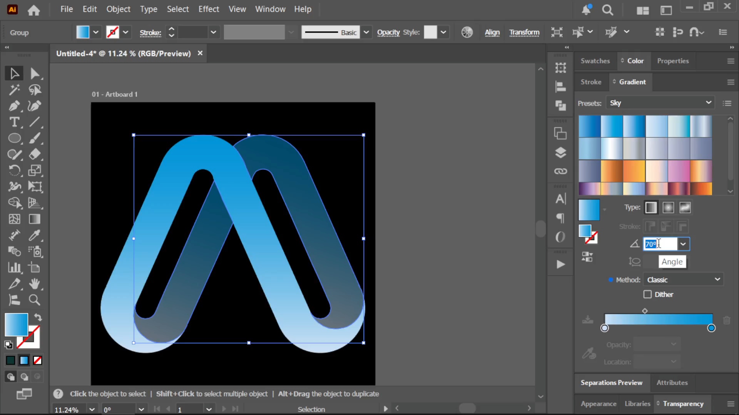The image size is (739, 415).
Task: Open the Transform panel link
Action: coord(524,33)
